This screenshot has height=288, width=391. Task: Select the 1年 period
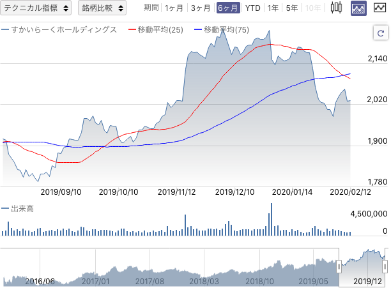point(273,8)
